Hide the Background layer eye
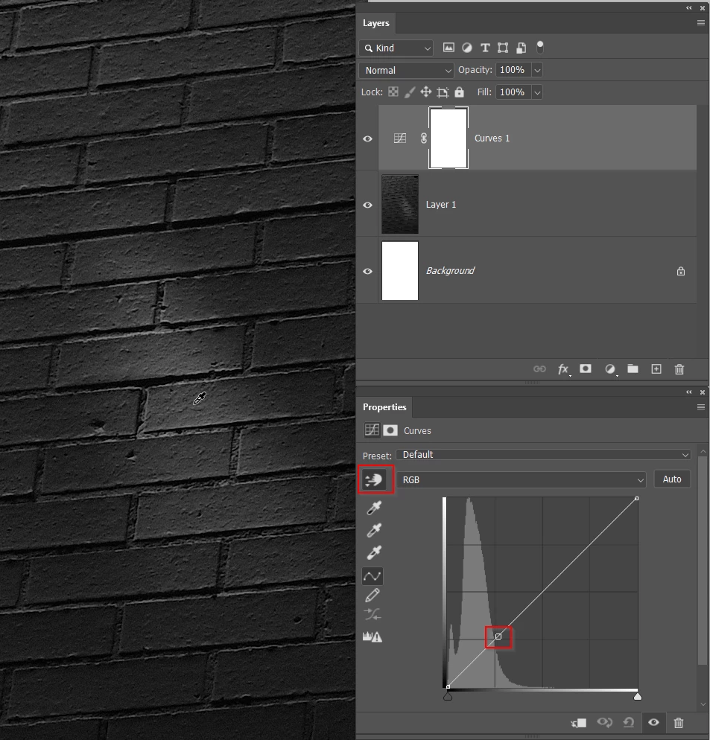 tap(367, 272)
